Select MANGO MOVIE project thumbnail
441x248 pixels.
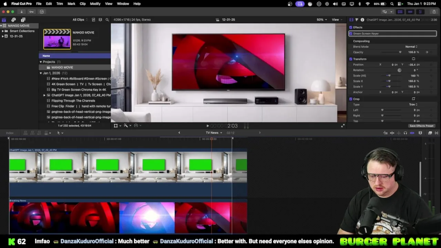tap(57, 39)
